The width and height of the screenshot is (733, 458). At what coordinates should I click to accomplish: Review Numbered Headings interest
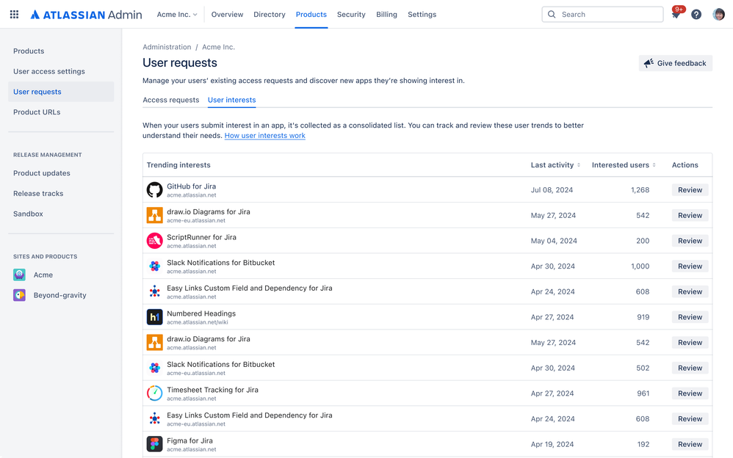coord(690,317)
